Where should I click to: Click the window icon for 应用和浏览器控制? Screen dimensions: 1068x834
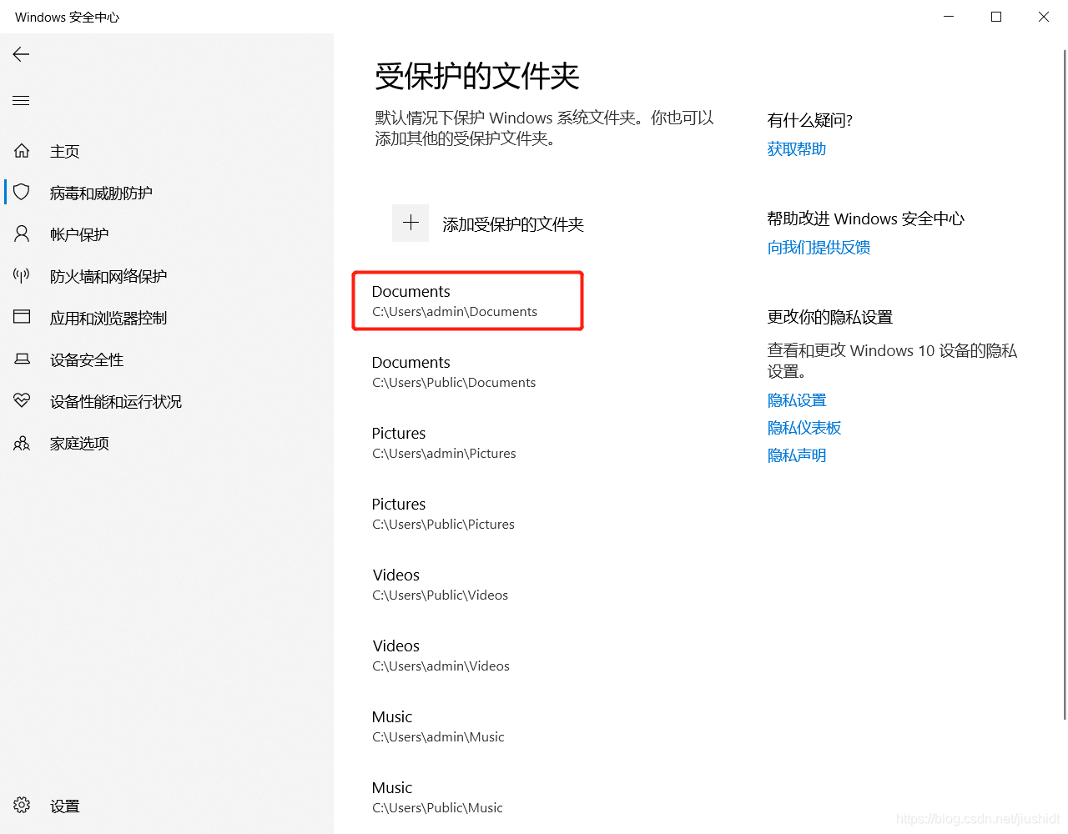click(22, 317)
